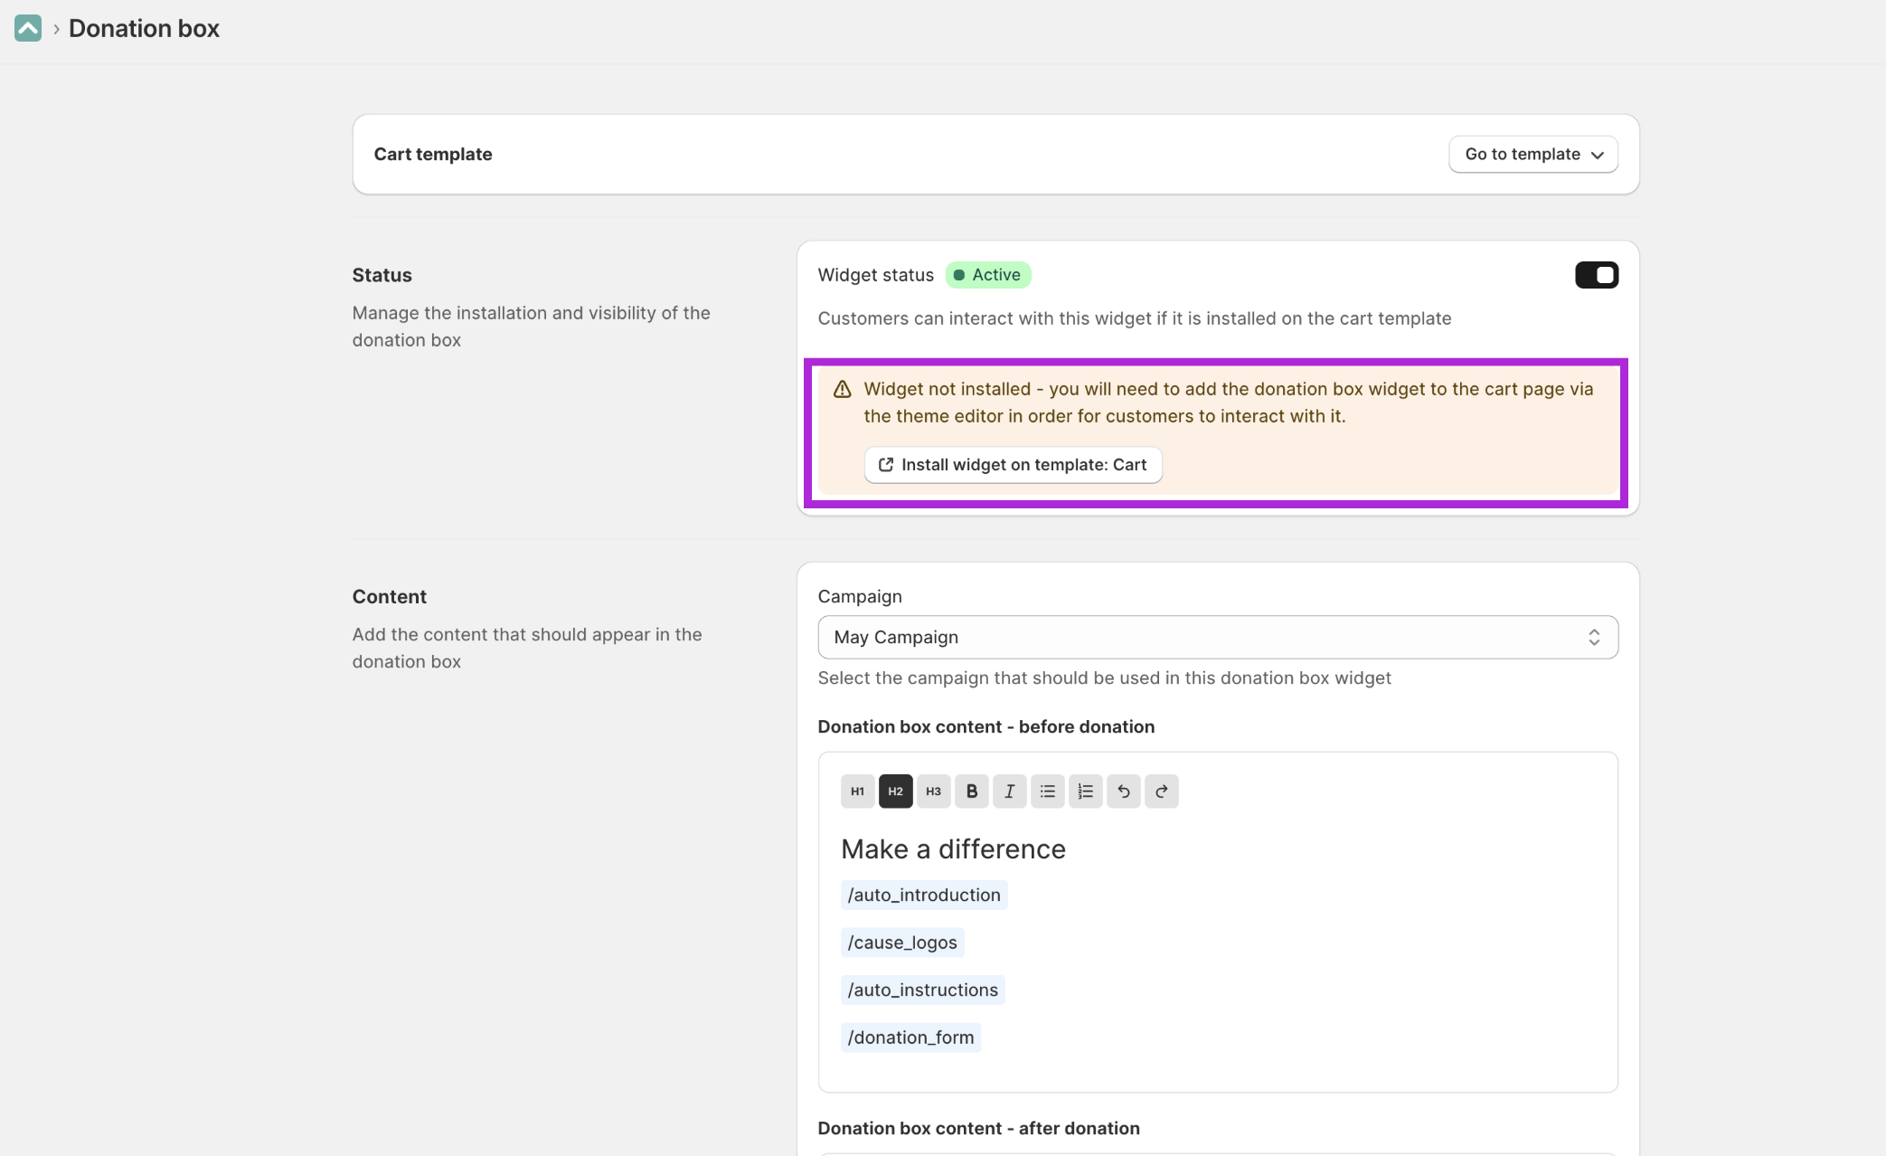1886x1156 pixels.
Task: Apply Heading 1 formatting
Action: pyautogui.click(x=857, y=791)
